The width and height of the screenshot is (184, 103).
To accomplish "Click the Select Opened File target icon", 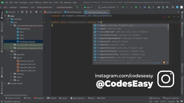I will click(x=22, y=12).
